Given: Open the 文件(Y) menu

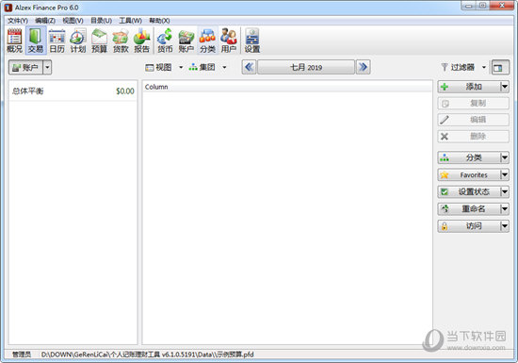Looking at the screenshot, I should coord(18,21).
